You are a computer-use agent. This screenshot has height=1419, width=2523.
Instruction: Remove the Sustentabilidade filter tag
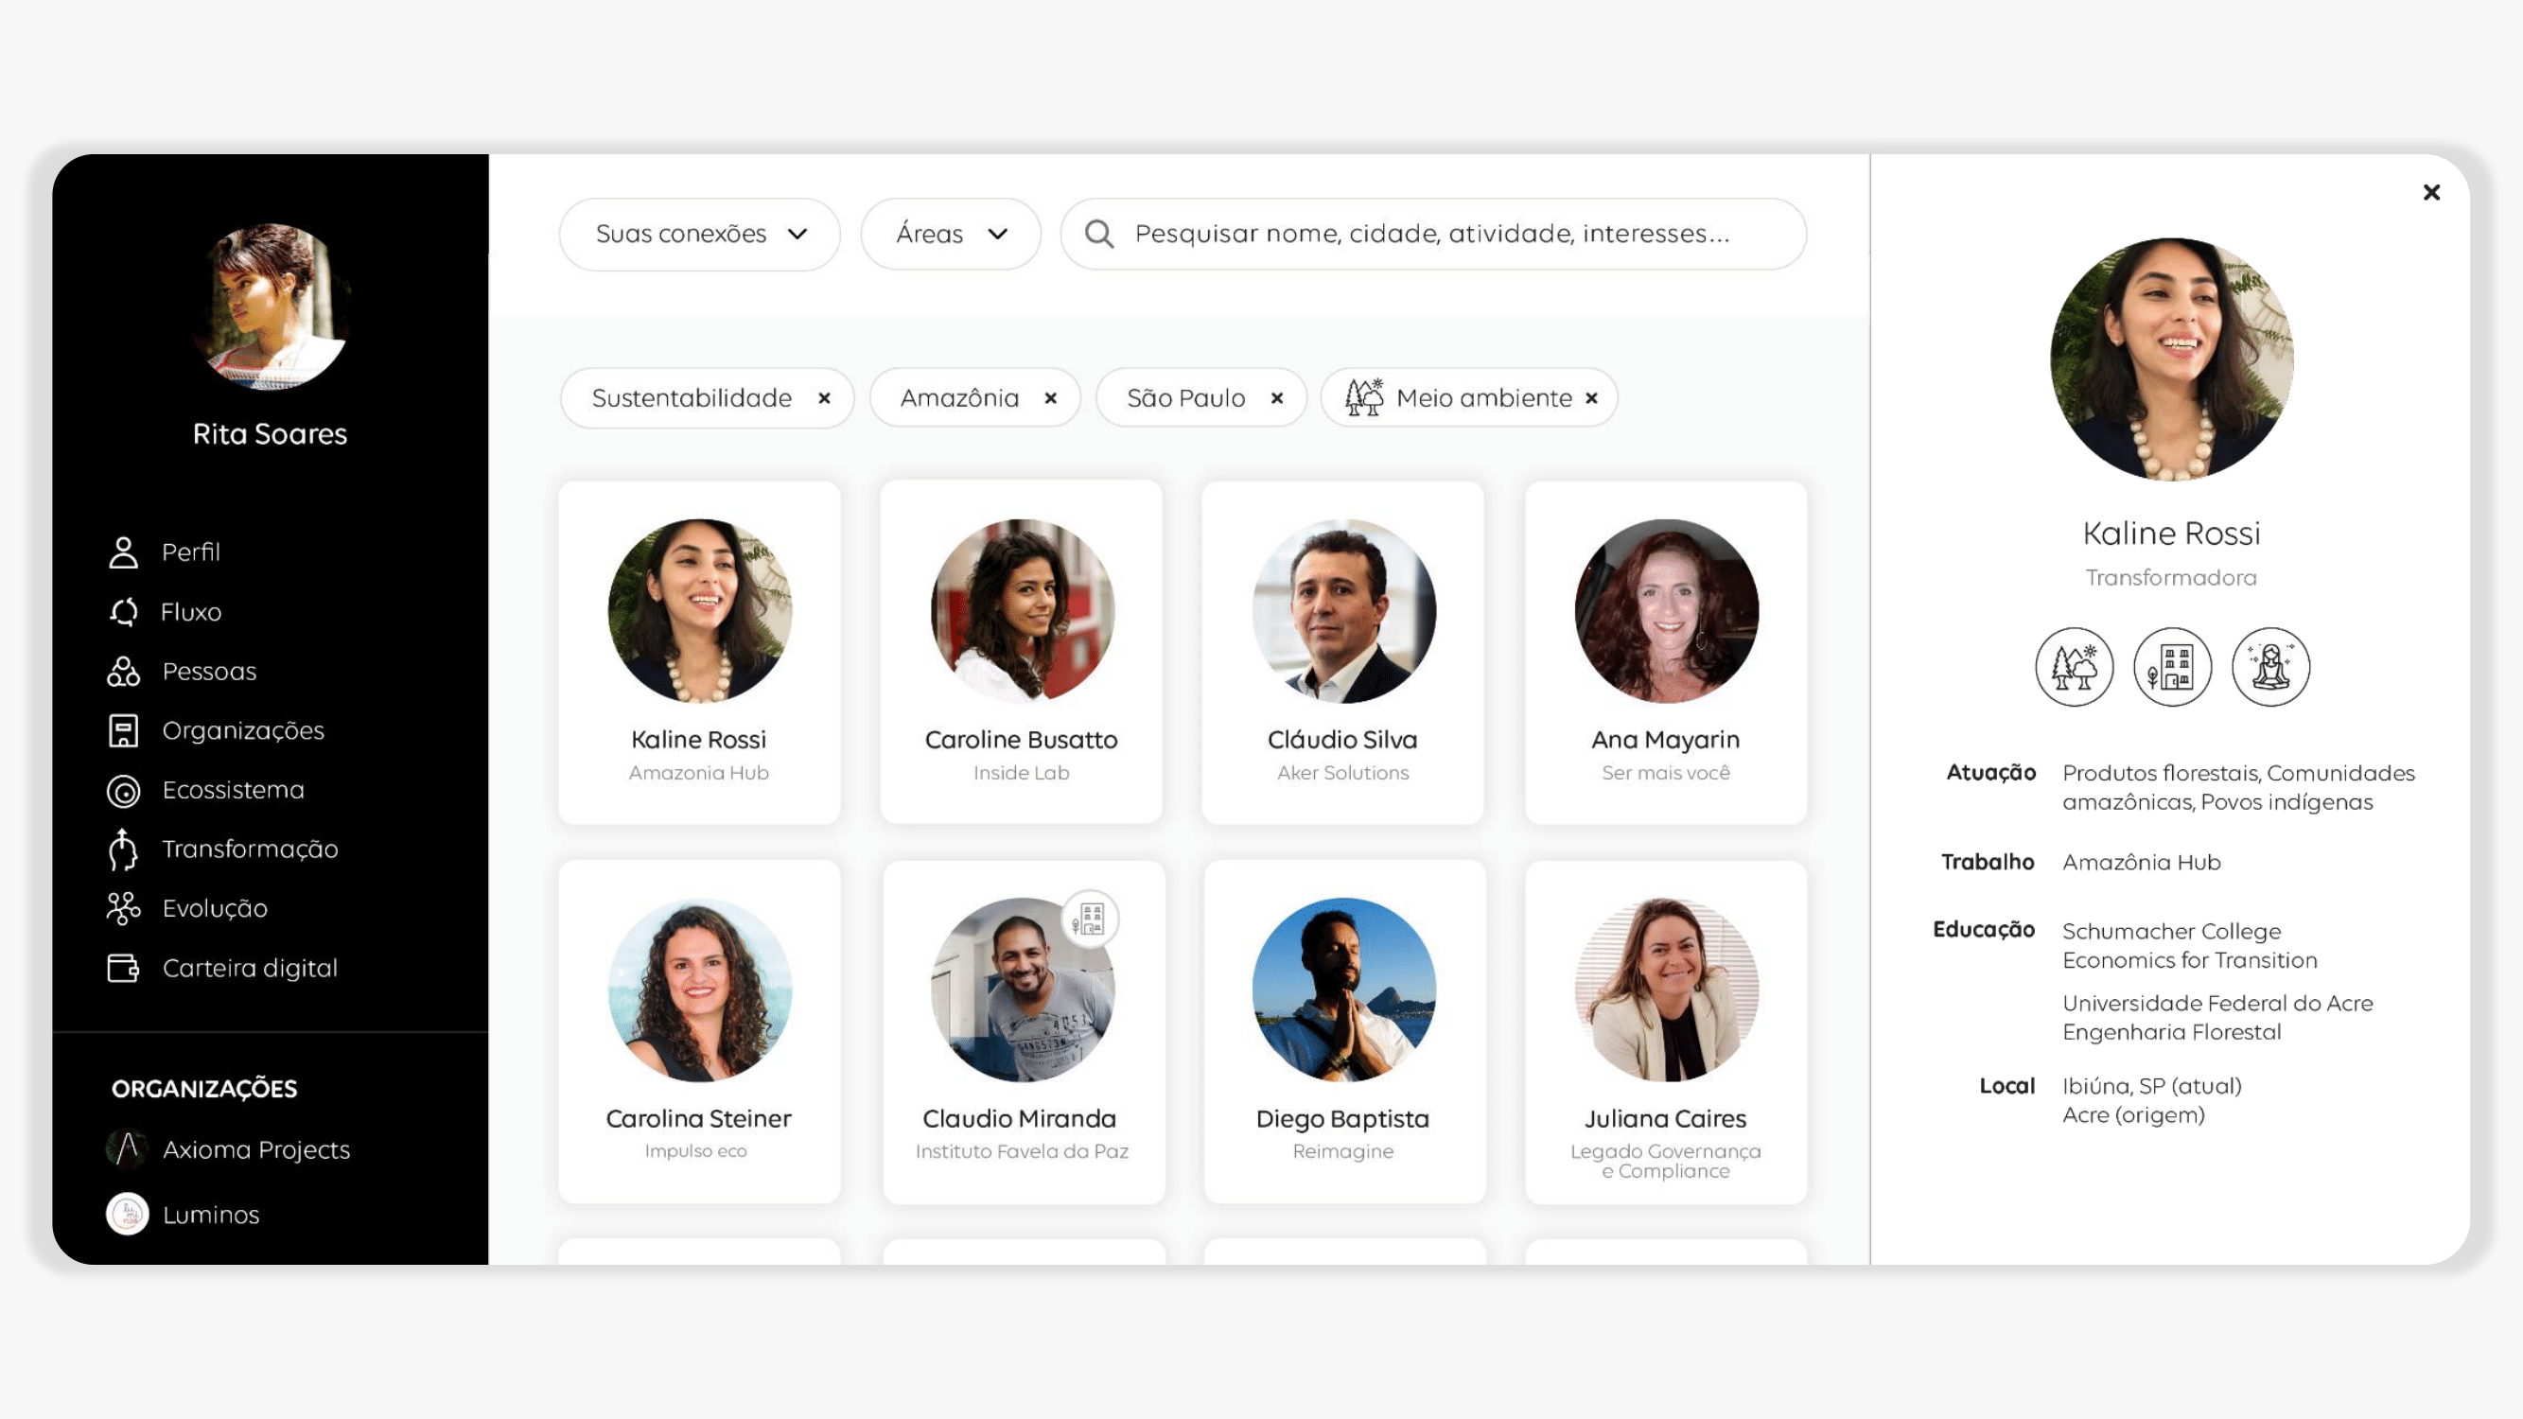click(x=824, y=398)
